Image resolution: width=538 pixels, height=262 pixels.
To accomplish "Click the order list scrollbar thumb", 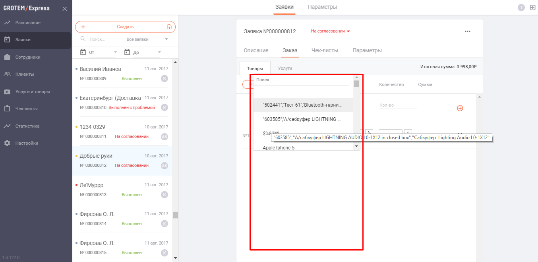I will (175, 215).
